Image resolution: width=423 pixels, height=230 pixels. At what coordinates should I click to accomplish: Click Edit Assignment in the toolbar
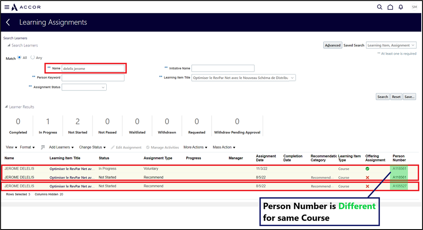126,147
